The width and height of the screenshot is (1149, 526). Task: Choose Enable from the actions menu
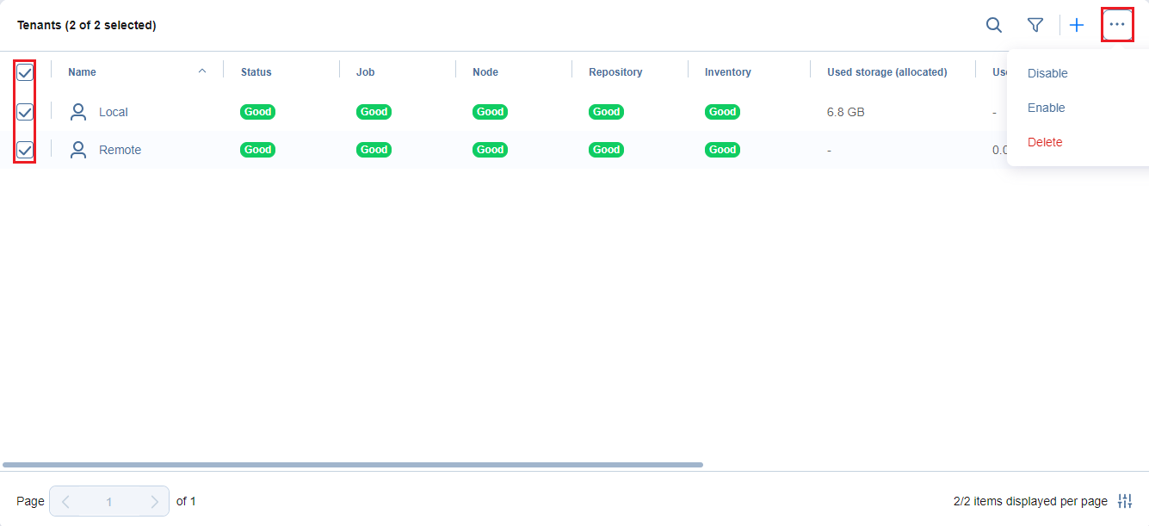tap(1046, 108)
